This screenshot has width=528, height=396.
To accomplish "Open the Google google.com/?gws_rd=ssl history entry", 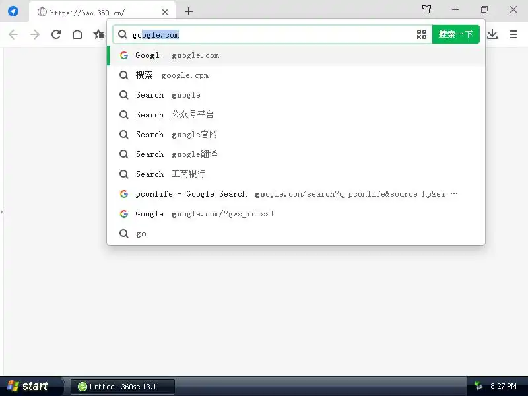I will coord(296,214).
